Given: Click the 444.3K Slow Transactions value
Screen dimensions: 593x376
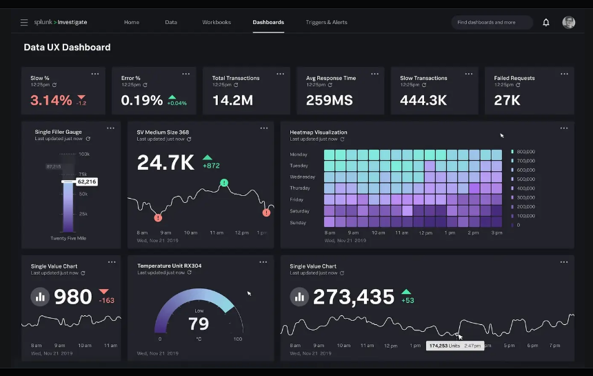Looking at the screenshot, I should point(423,100).
